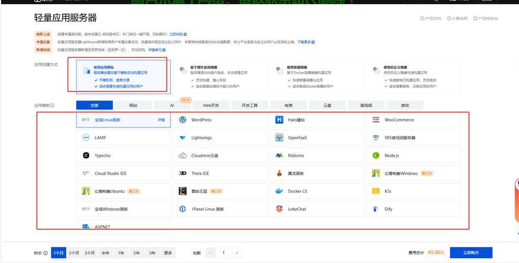Select the Cloudreve云盘 cloud icon
This screenshot has height=263, width=519.
coord(183,156)
